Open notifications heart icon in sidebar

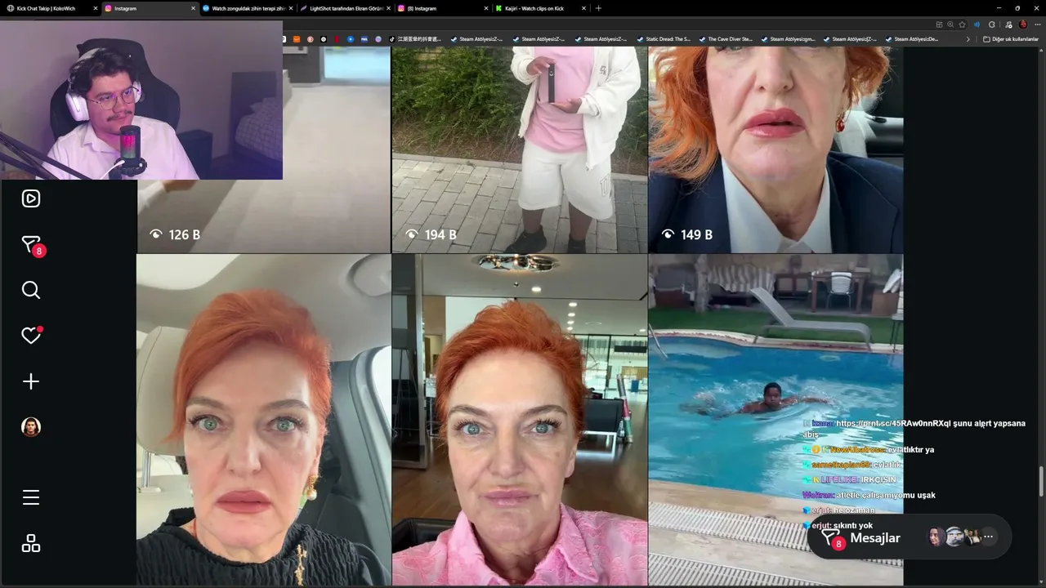pos(31,336)
